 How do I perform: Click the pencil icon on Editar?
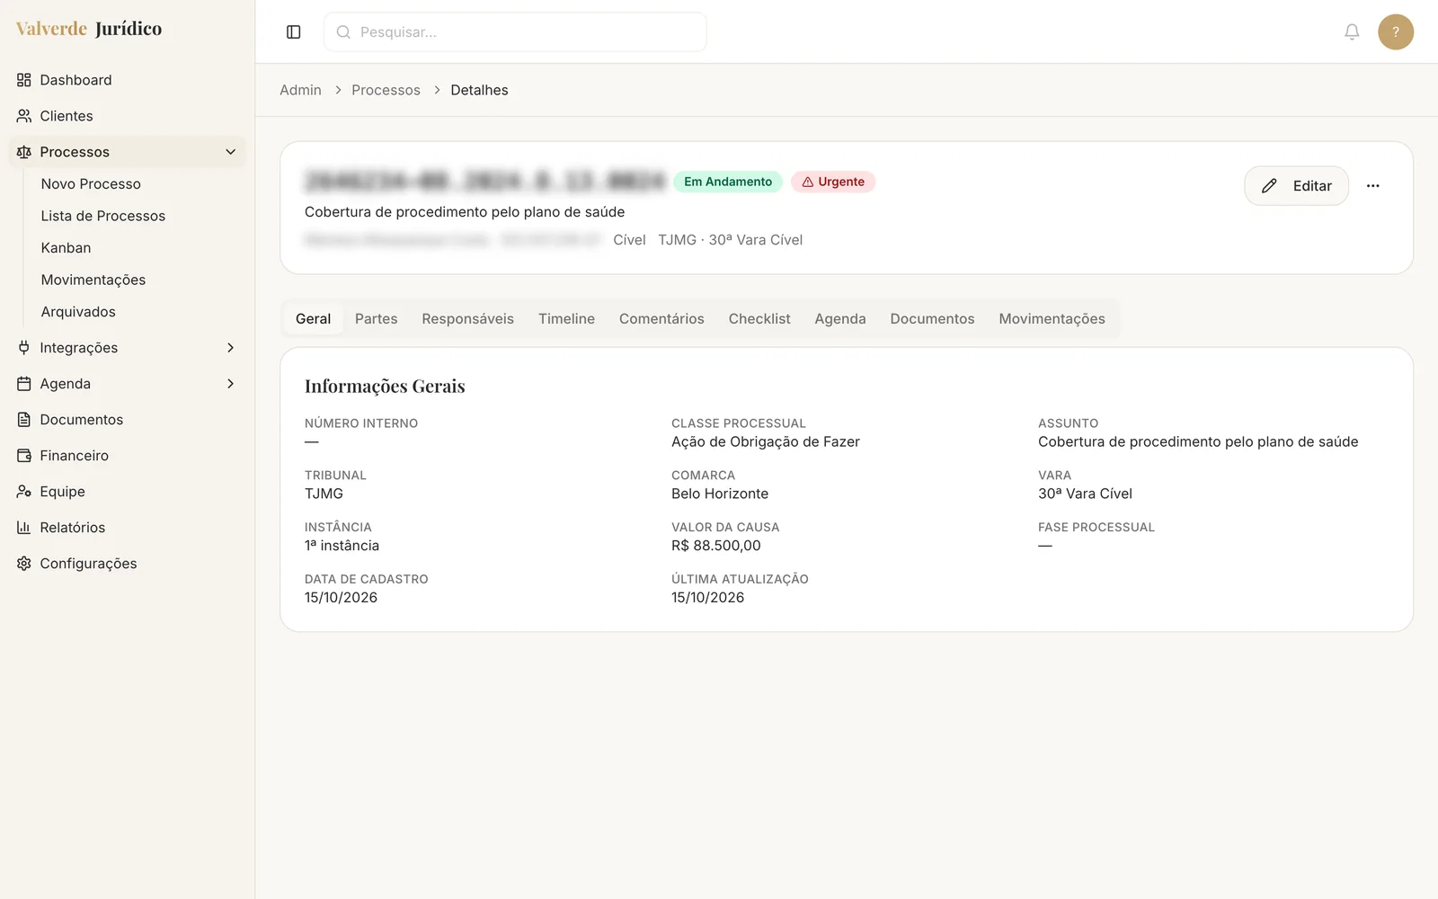click(1269, 186)
